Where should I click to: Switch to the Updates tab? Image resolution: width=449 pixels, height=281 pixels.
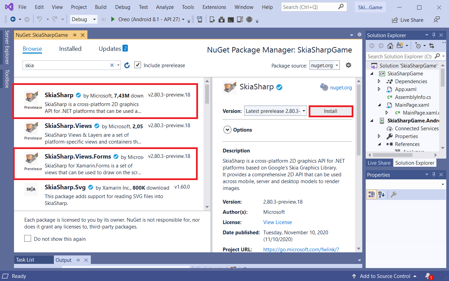pos(110,48)
